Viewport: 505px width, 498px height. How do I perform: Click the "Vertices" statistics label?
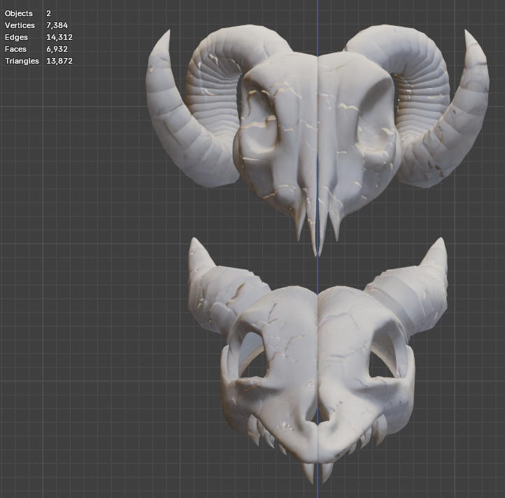pos(20,25)
